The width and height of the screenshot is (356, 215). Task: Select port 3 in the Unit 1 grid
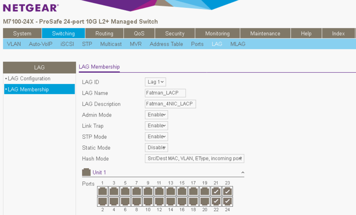[x=114, y=191]
